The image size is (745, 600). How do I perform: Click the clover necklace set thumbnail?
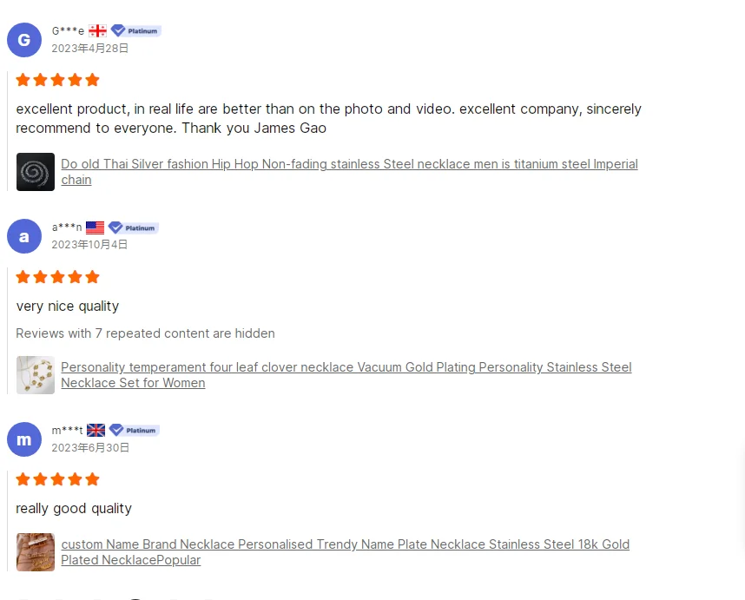tap(36, 375)
